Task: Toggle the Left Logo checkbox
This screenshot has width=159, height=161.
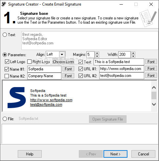Action: pyautogui.click(x=7, y=62)
